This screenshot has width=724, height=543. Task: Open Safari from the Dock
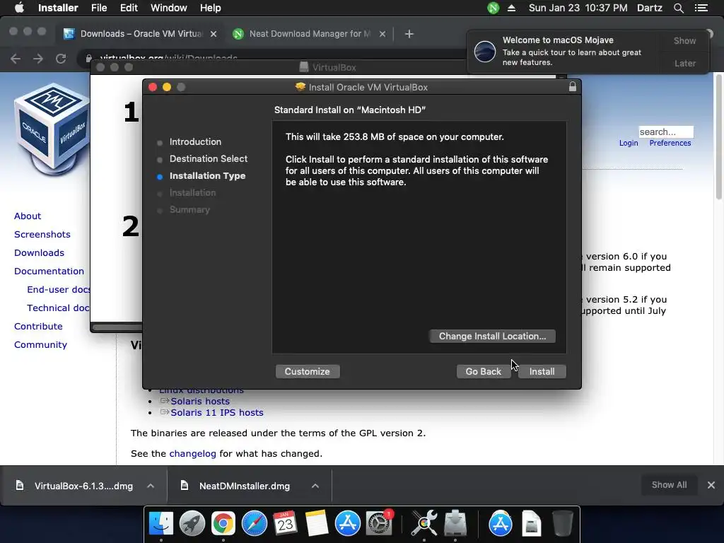[x=255, y=523]
